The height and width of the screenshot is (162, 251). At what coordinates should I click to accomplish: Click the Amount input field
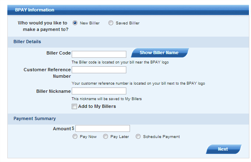tap(103, 128)
